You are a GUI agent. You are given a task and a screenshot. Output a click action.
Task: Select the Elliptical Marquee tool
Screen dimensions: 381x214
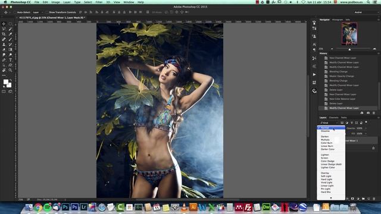pyautogui.click(x=10, y=24)
